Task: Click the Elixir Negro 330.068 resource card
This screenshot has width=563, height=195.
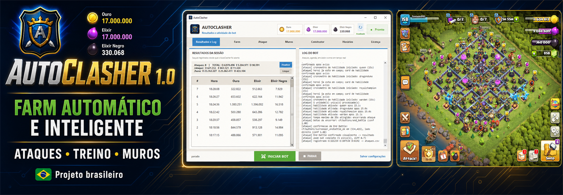Action: click(x=343, y=29)
